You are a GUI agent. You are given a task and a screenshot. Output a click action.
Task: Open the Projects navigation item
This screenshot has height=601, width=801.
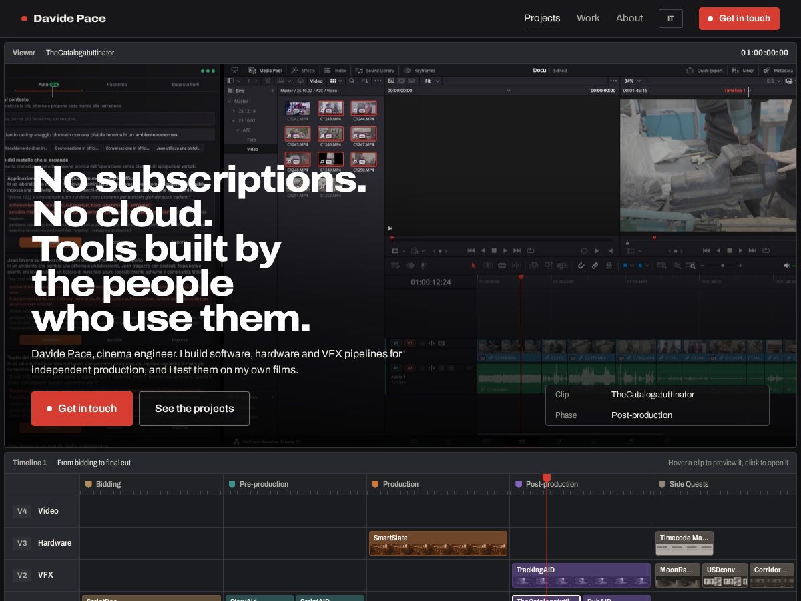pos(542,19)
